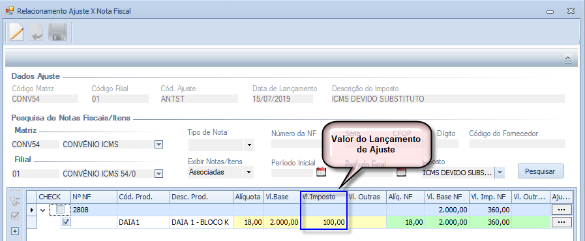Click the plus expand-all icon beside the grid

[15, 231]
